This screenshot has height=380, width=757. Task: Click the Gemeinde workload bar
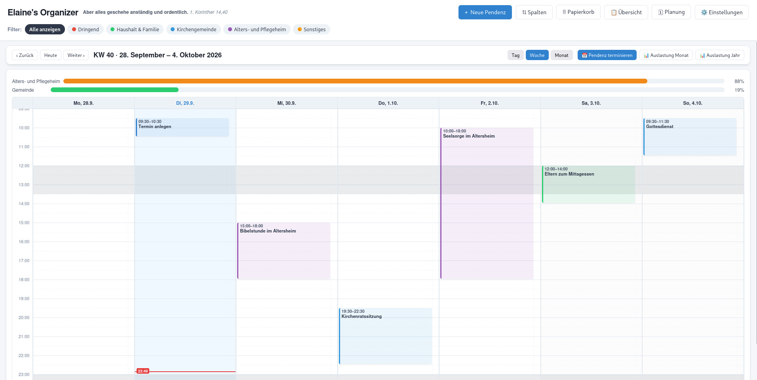coord(388,90)
